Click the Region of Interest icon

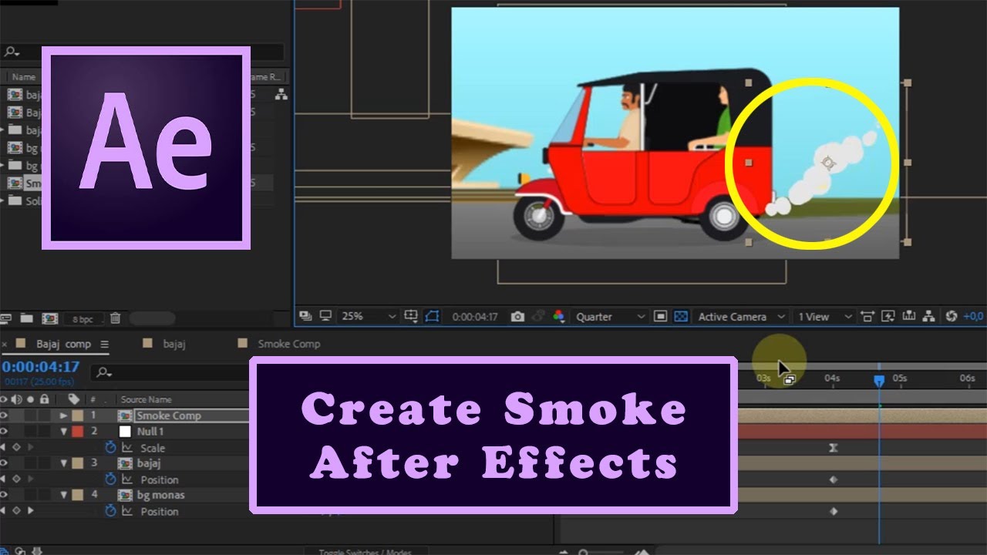(x=661, y=316)
